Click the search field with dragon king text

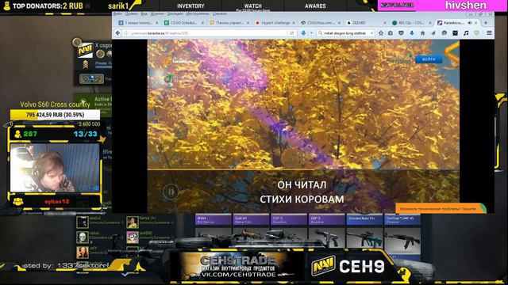(x=345, y=33)
